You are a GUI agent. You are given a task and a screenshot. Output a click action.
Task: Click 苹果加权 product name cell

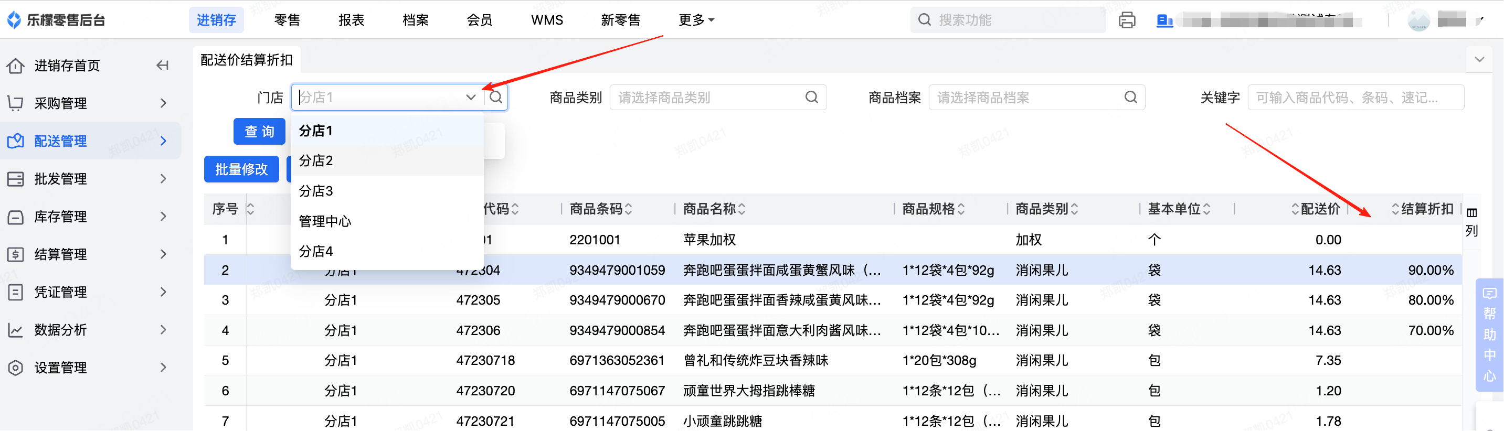point(709,240)
